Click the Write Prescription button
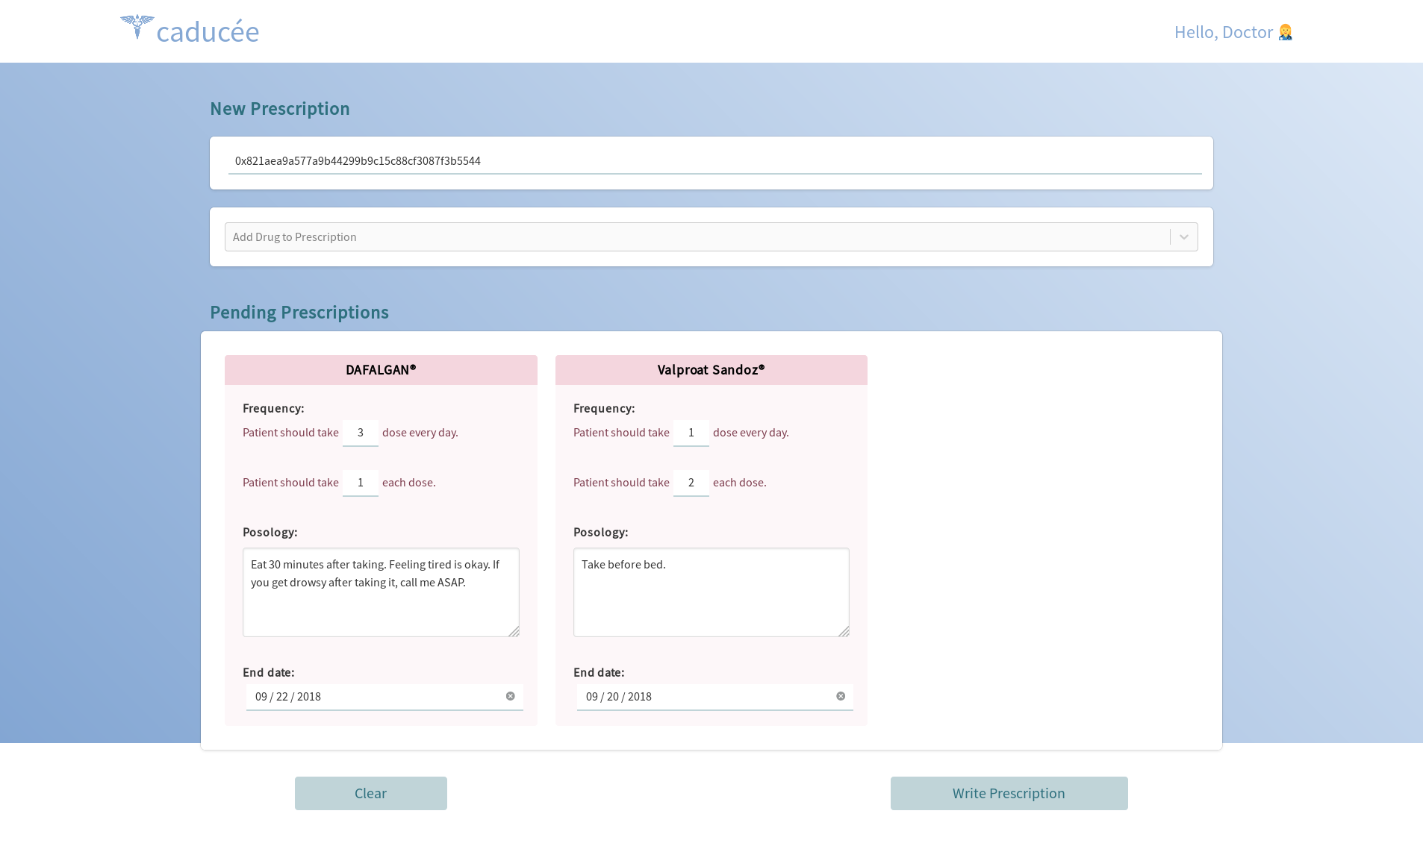The image size is (1423, 846). pyautogui.click(x=1009, y=794)
